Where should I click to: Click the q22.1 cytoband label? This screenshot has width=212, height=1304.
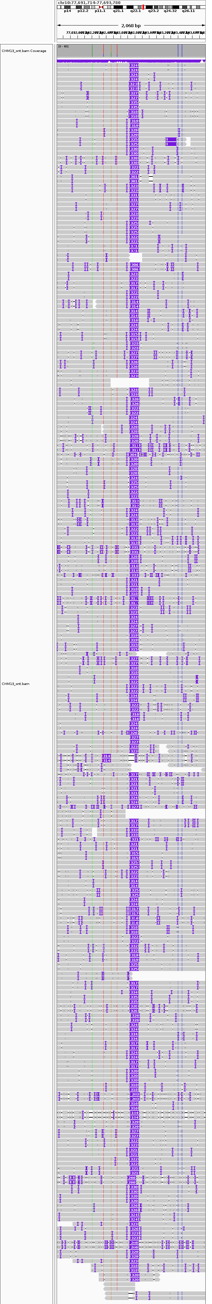[x=135, y=11]
